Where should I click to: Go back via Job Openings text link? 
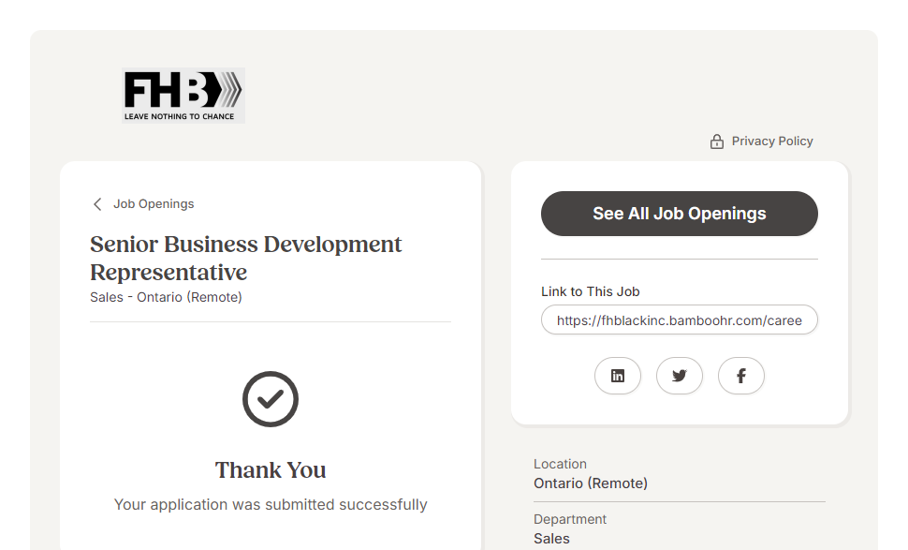coord(154,204)
